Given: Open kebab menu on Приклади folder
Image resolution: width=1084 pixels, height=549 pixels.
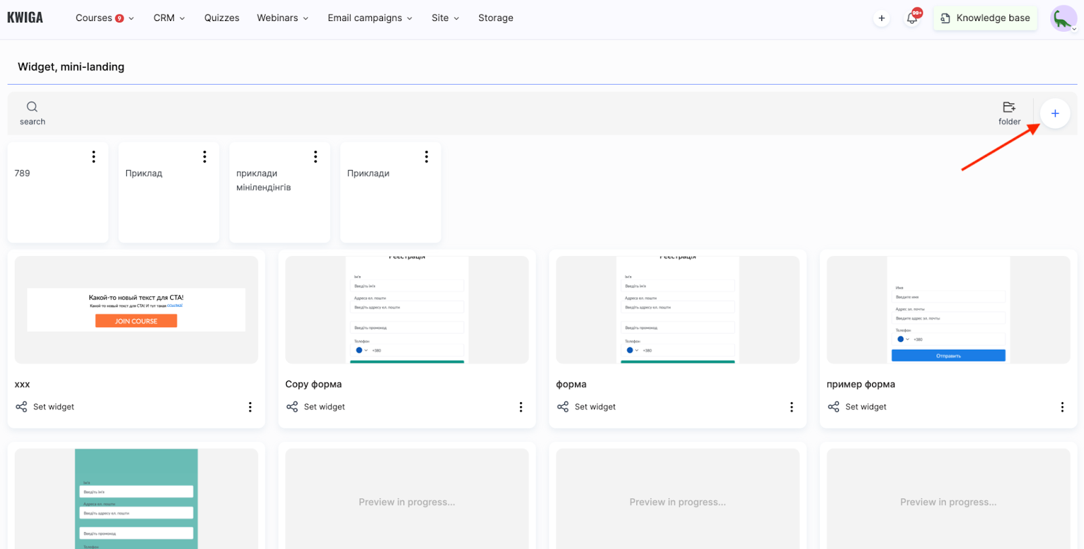Looking at the screenshot, I should (426, 157).
